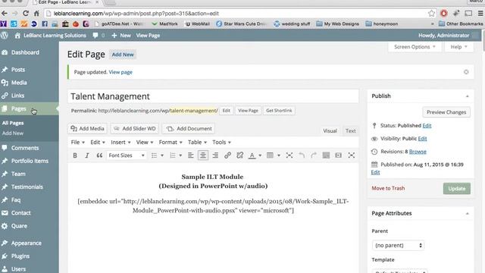Toggle bold formatting in editor toolbar
485x273 pixels.
click(75, 155)
